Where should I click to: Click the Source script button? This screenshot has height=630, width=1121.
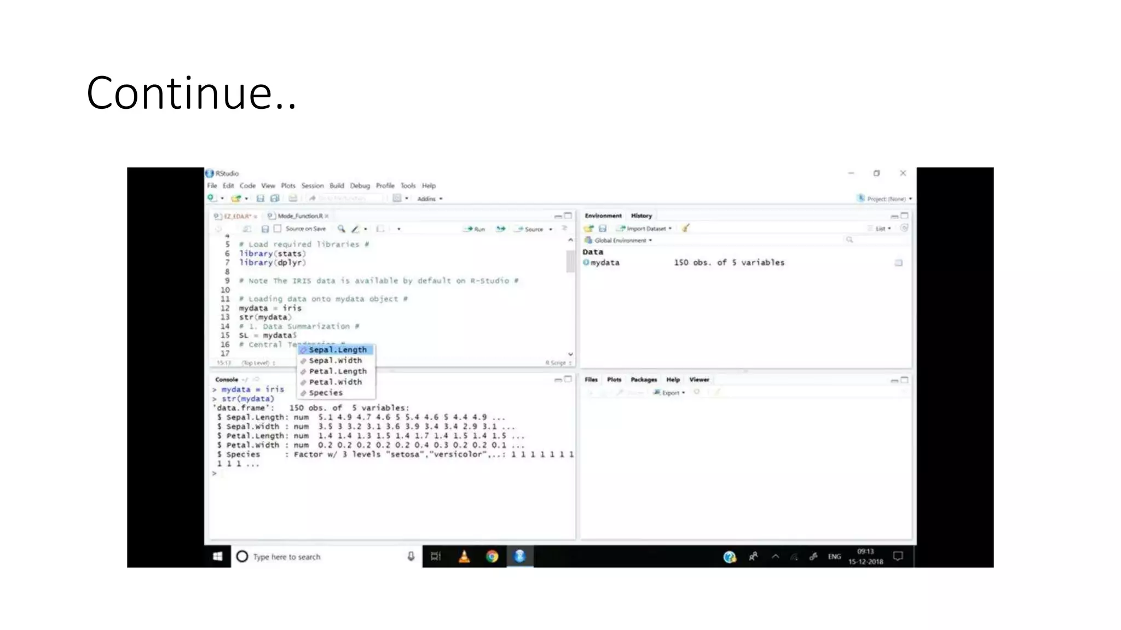tap(530, 229)
